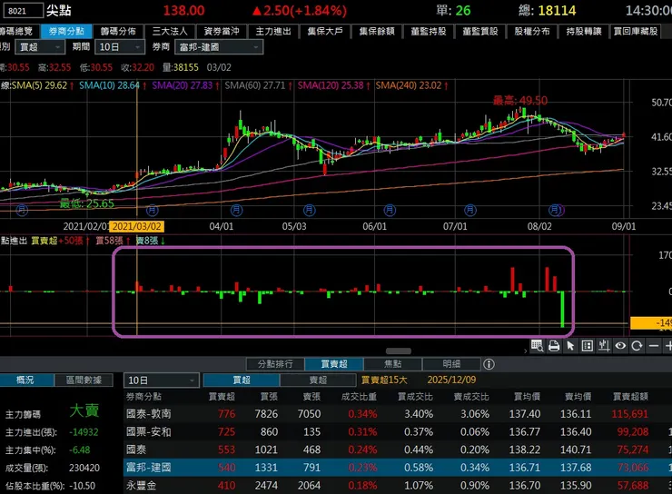The image size is (672, 494).
Task: Switch to 籌碼總覽 tab
Action: 17,31
